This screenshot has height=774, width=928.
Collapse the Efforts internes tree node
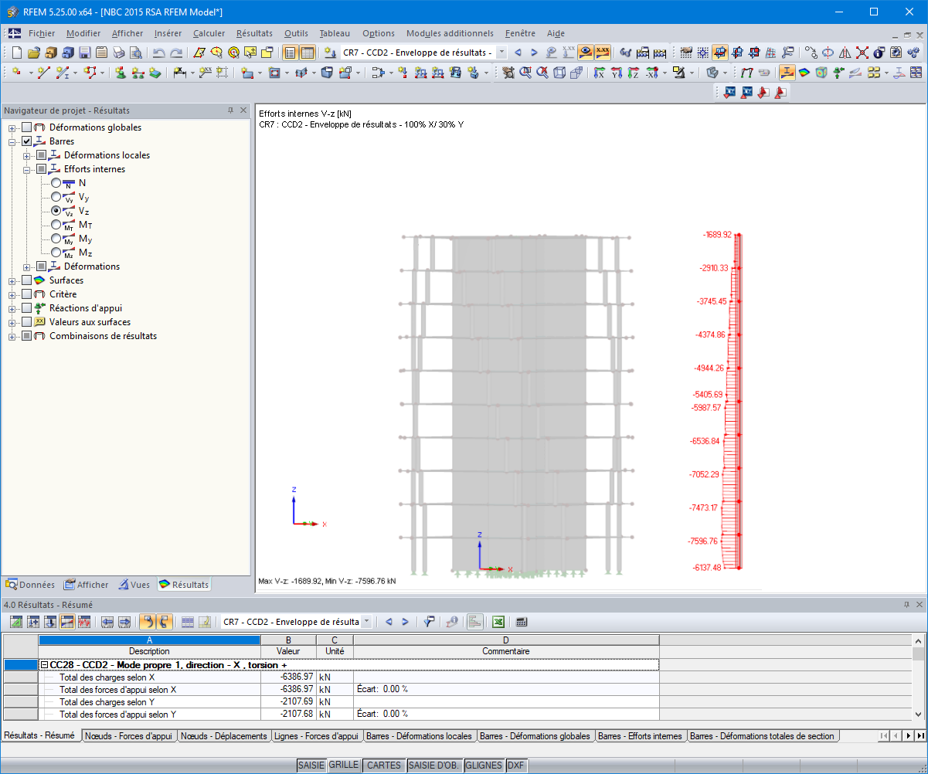tap(27, 169)
